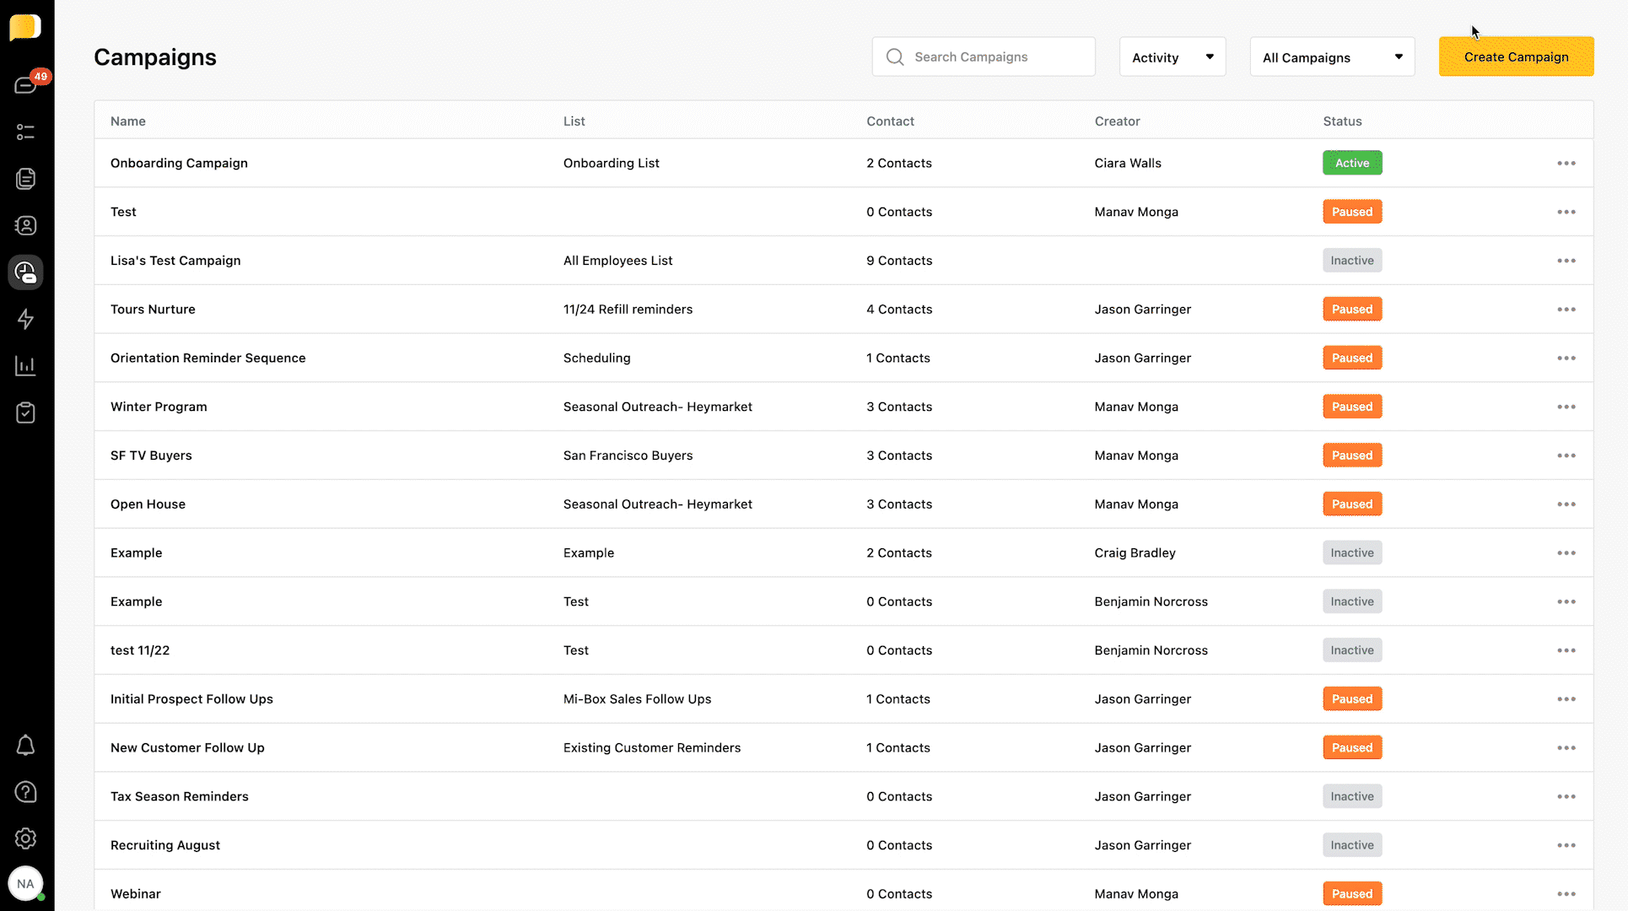The width and height of the screenshot is (1628, 911).
Task: Open the three-dot menu for Tax Season Reminders
Action: coord(1566,796)
